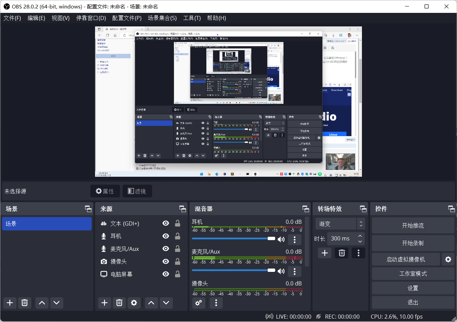Undock the 混音器 panel
457x322 pixels.
(306, 209)
